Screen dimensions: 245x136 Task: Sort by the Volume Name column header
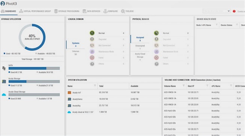170,86
